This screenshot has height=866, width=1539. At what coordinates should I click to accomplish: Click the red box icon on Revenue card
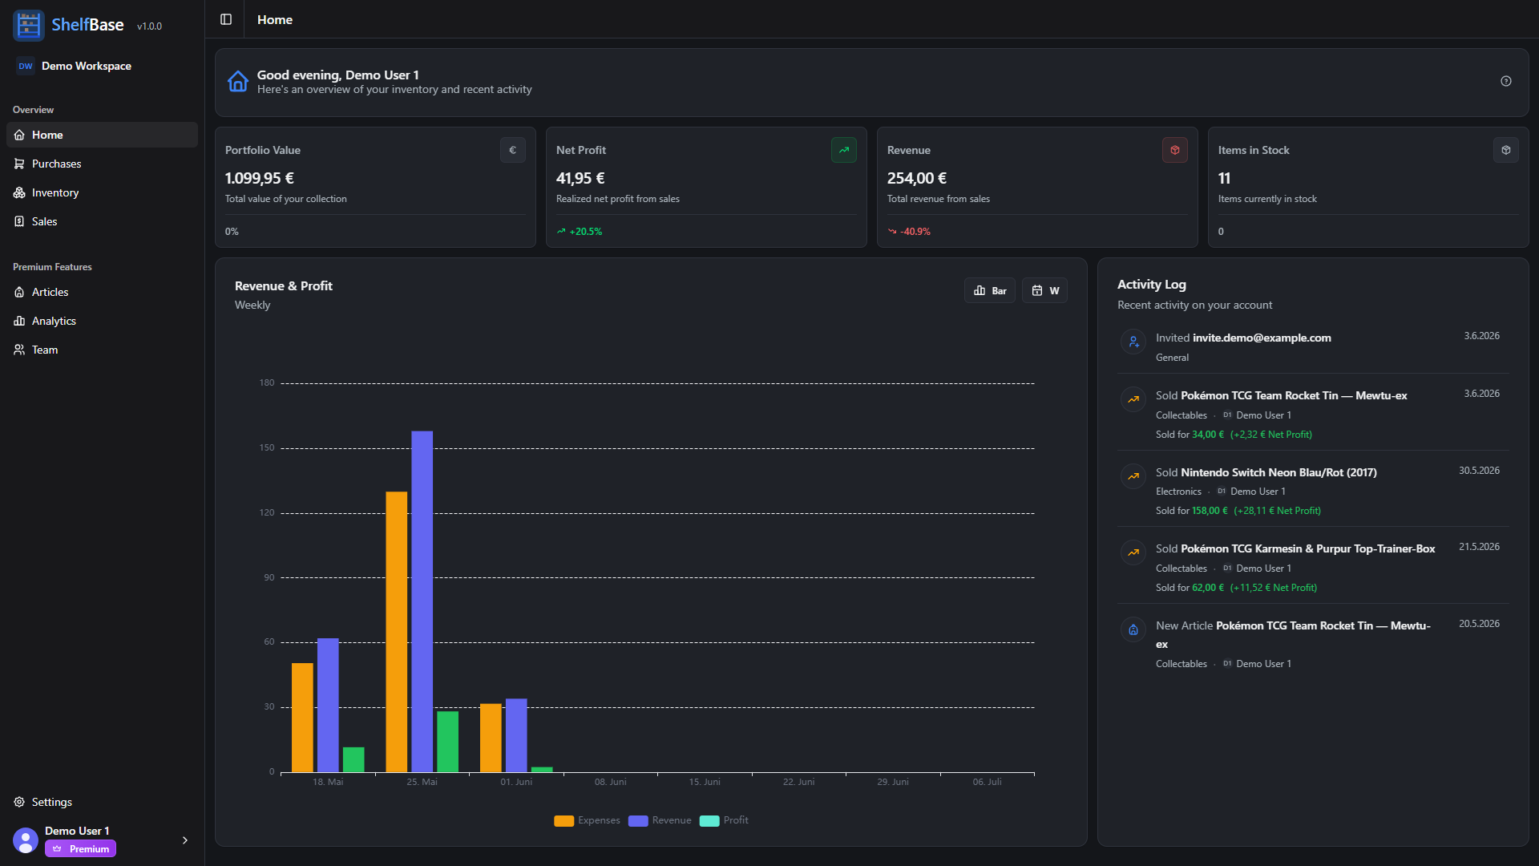1175,150
